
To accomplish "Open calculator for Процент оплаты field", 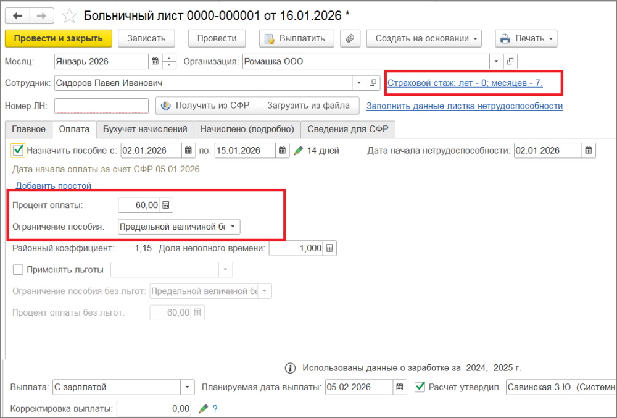I will 166,205.
